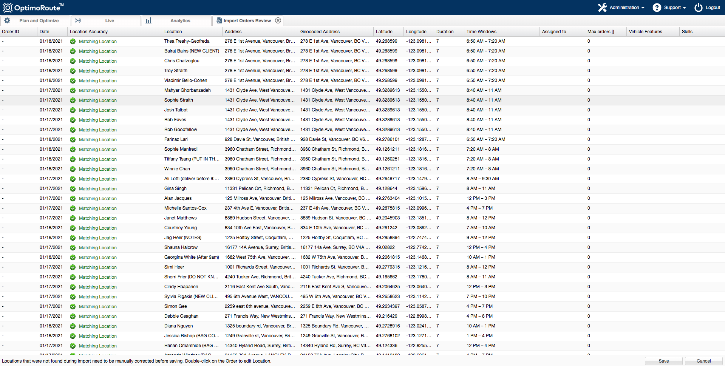This screenshot has width=725, height=366.
Task: Click the Logout power icon
Action: [699, 8]
